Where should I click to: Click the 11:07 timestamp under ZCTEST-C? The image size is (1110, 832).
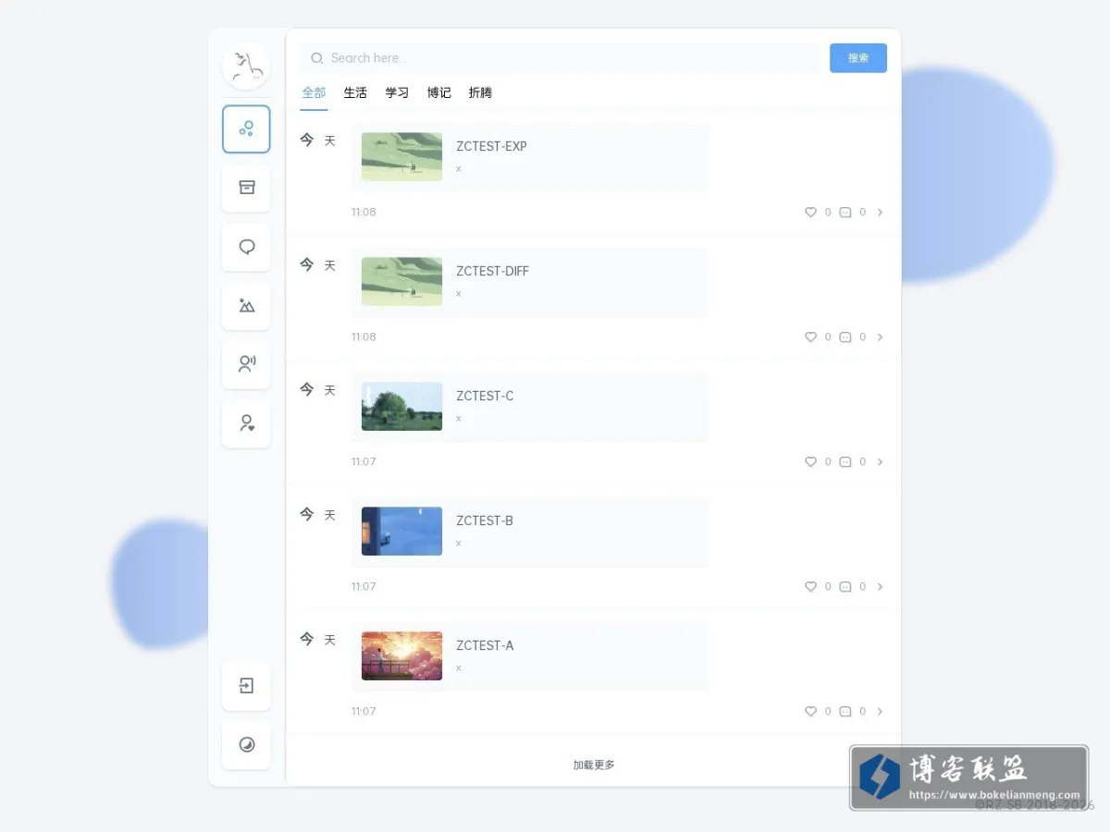tap(364, 462)
